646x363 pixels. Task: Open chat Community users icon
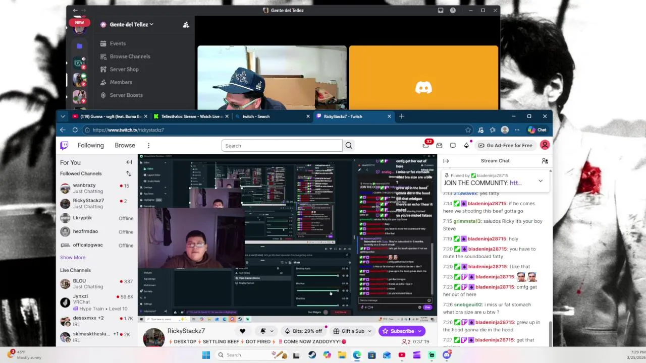545,161
